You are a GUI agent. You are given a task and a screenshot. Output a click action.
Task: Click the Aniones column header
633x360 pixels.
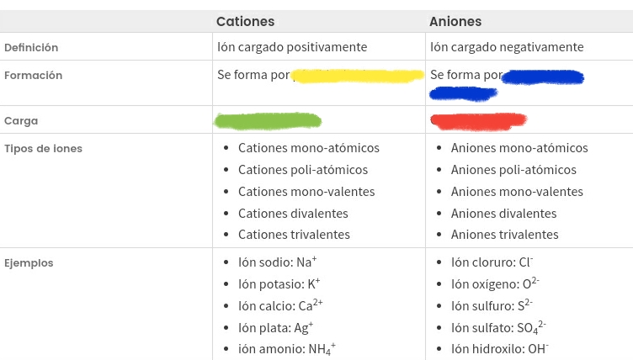click(x=455, y=22)
